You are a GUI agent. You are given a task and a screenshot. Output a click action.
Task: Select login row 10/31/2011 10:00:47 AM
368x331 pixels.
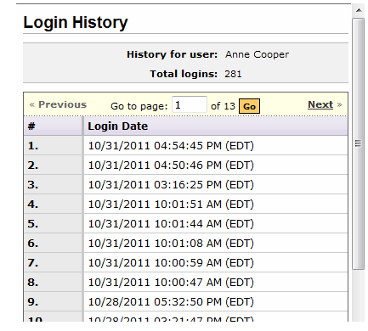[186, 283]
